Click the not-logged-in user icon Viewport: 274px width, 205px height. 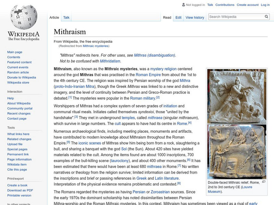coord(184,5)
